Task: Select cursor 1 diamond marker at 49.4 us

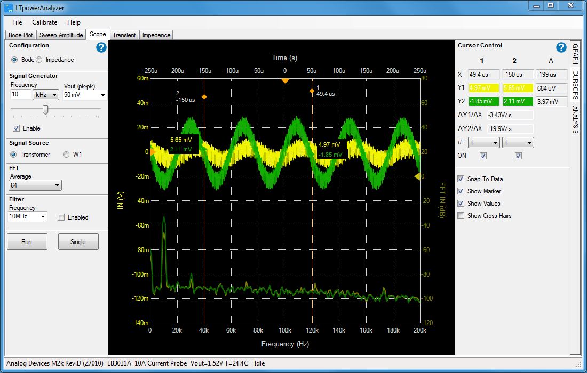Action: [x=312, y=91]
